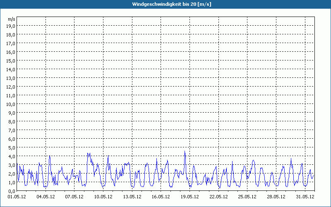Click the y-axis label 19,0
This screenshot has height=207, width=331.
pos(10,26)
